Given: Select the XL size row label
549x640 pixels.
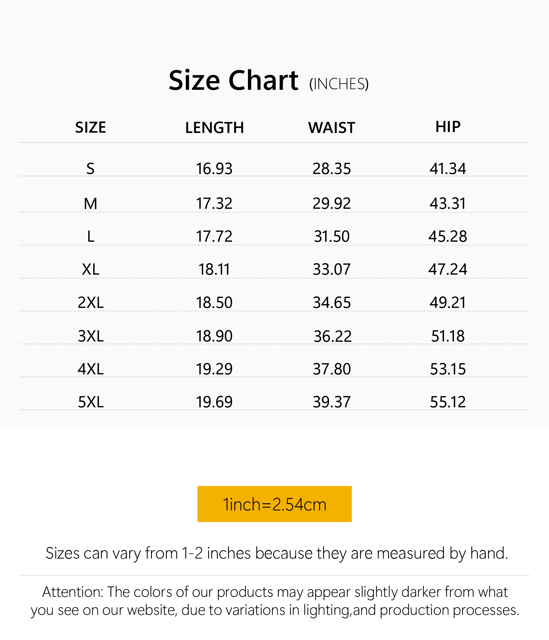Looking at the screenshot, I should click(90, 269).
